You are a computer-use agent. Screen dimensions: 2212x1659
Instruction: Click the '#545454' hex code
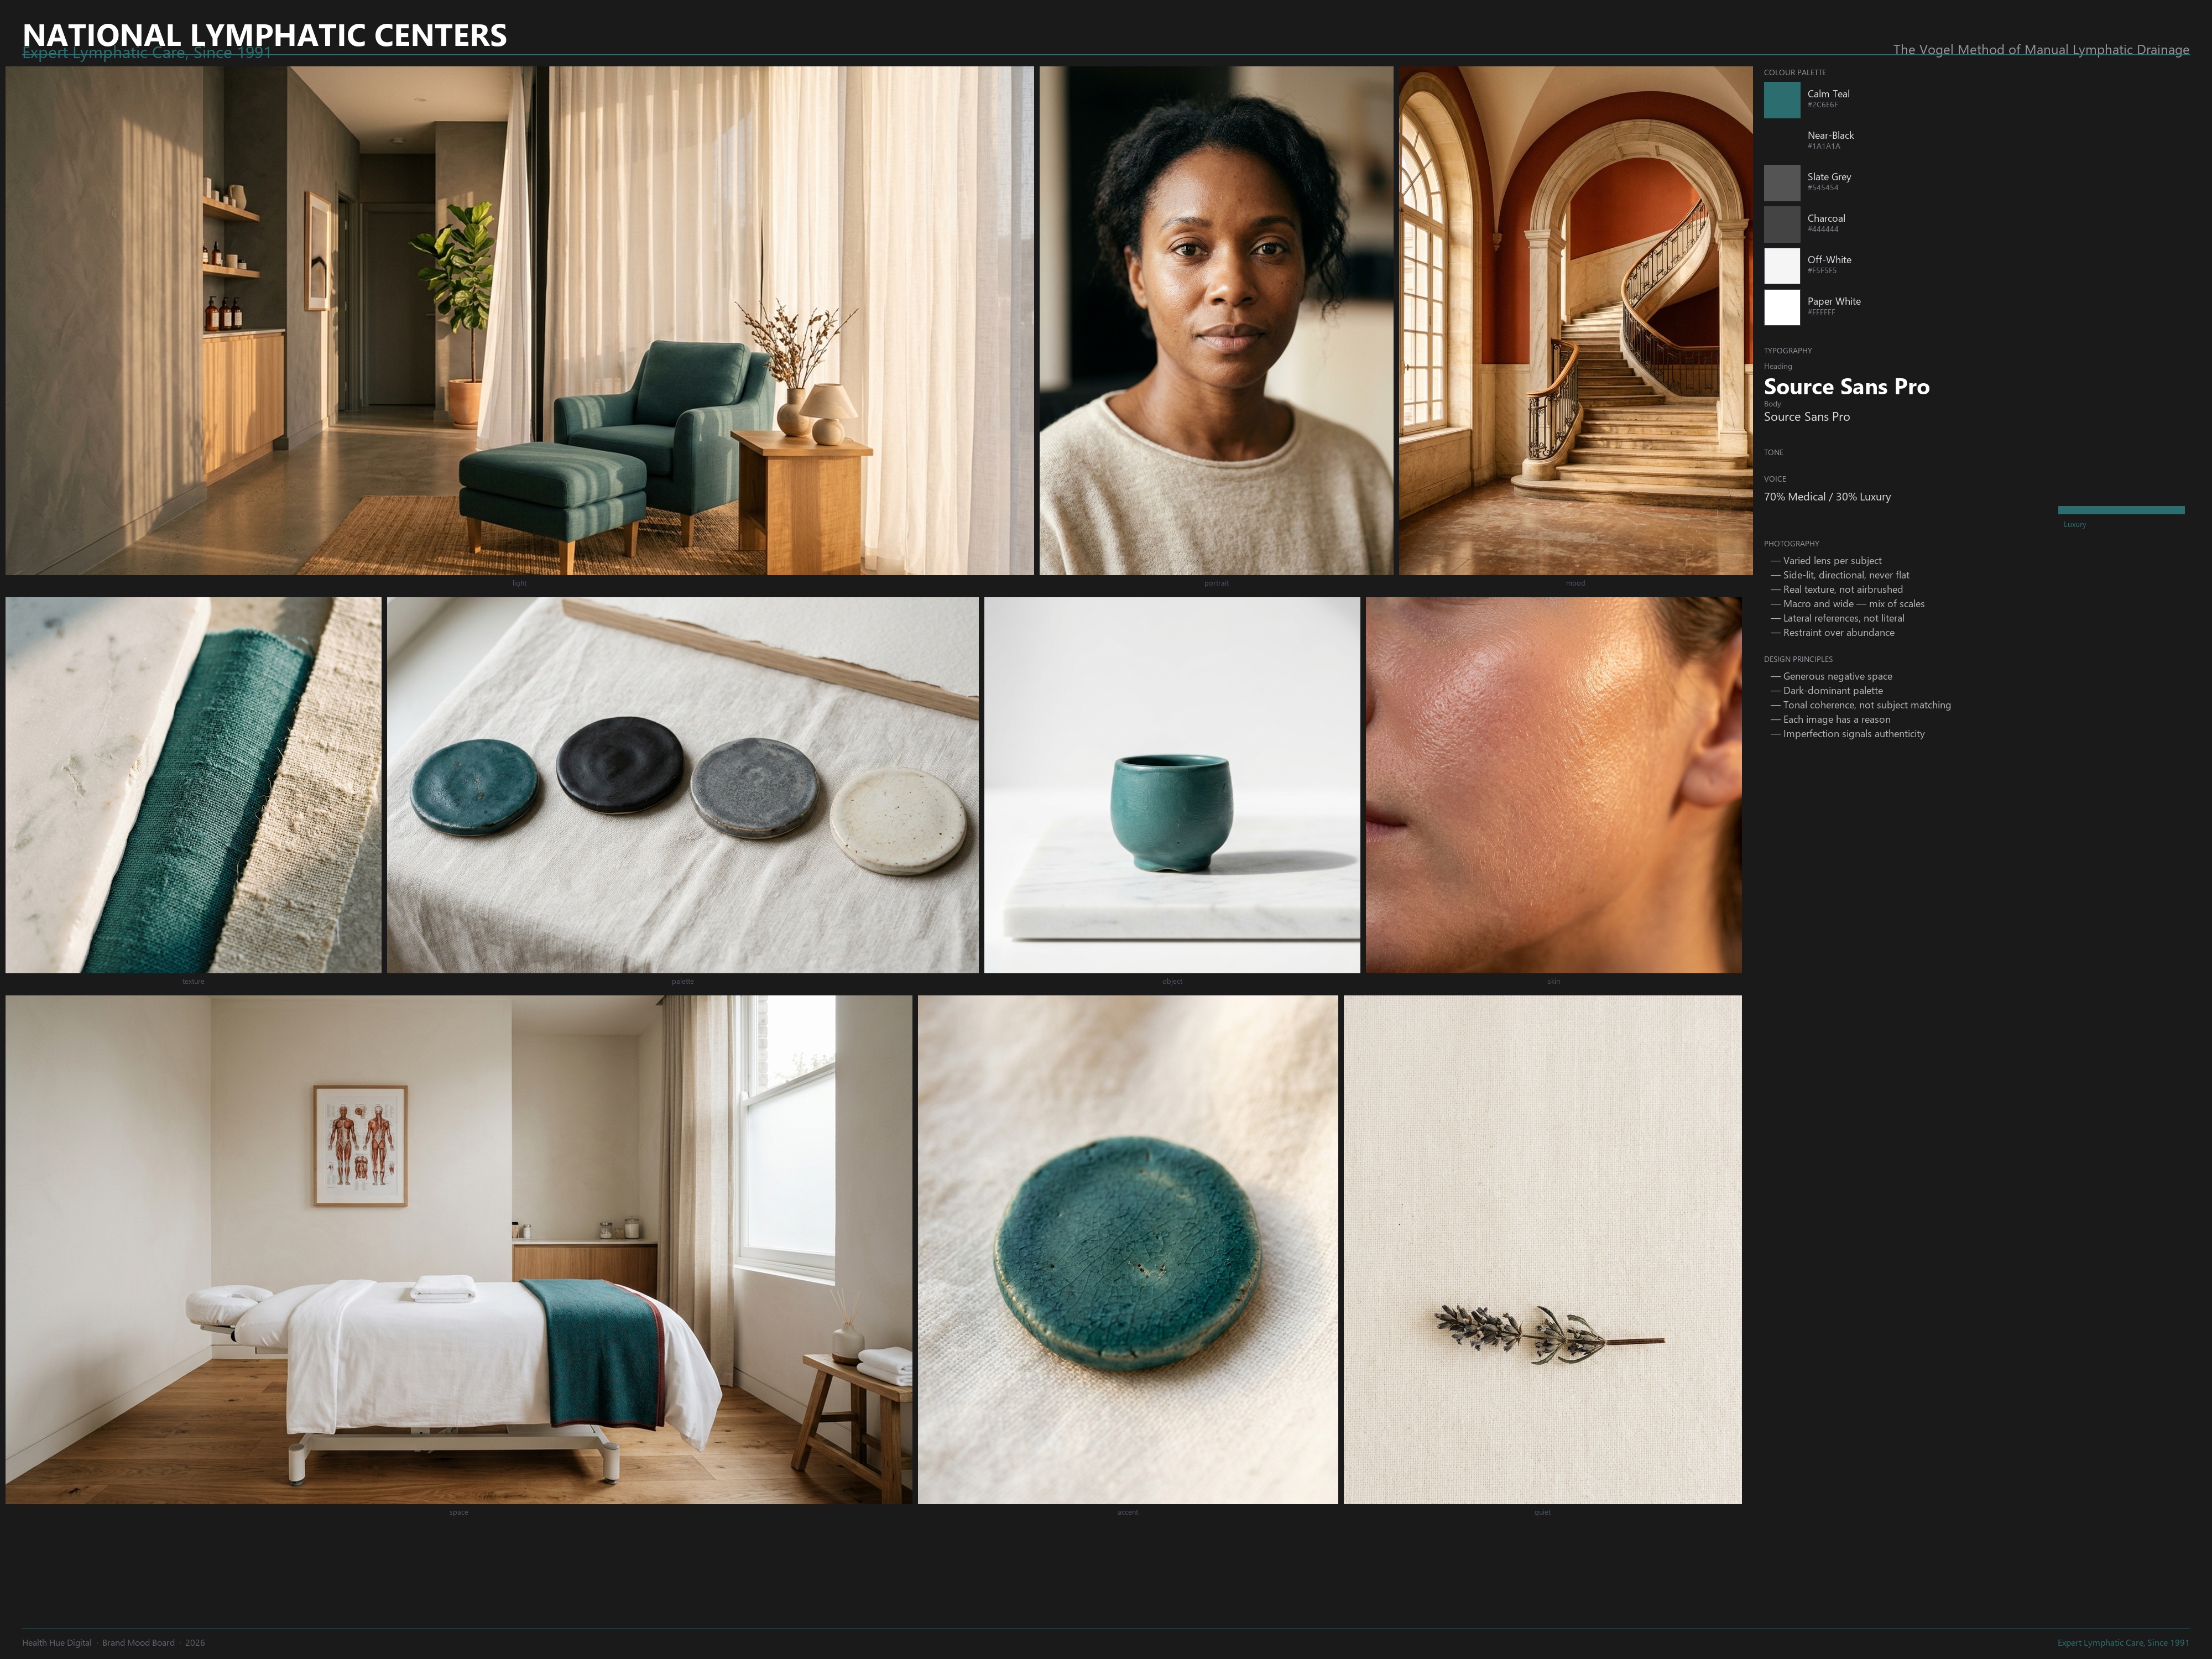[x=1822, y=188]
